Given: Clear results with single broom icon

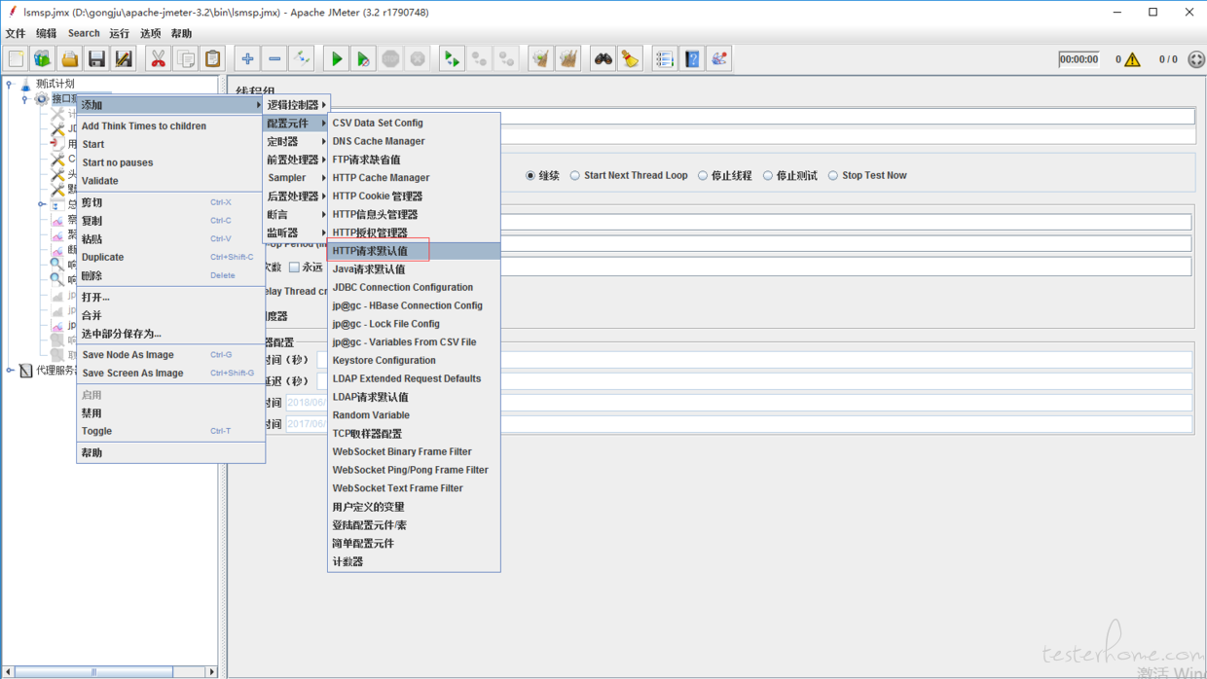Looking at the screenshot, I should click(540, 59).
